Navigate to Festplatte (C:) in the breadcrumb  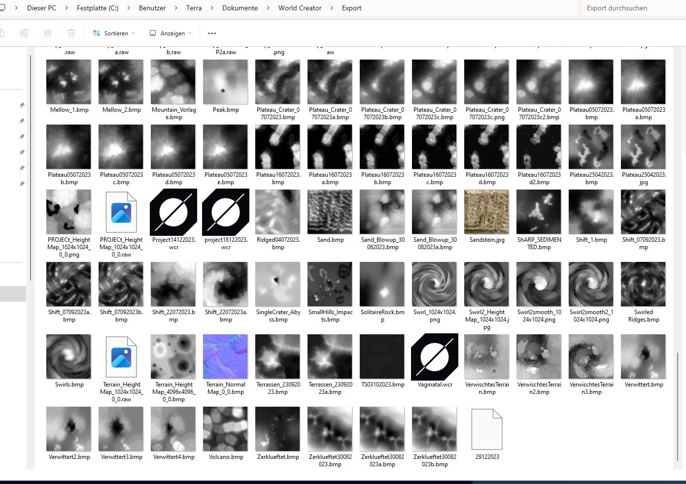98,8
